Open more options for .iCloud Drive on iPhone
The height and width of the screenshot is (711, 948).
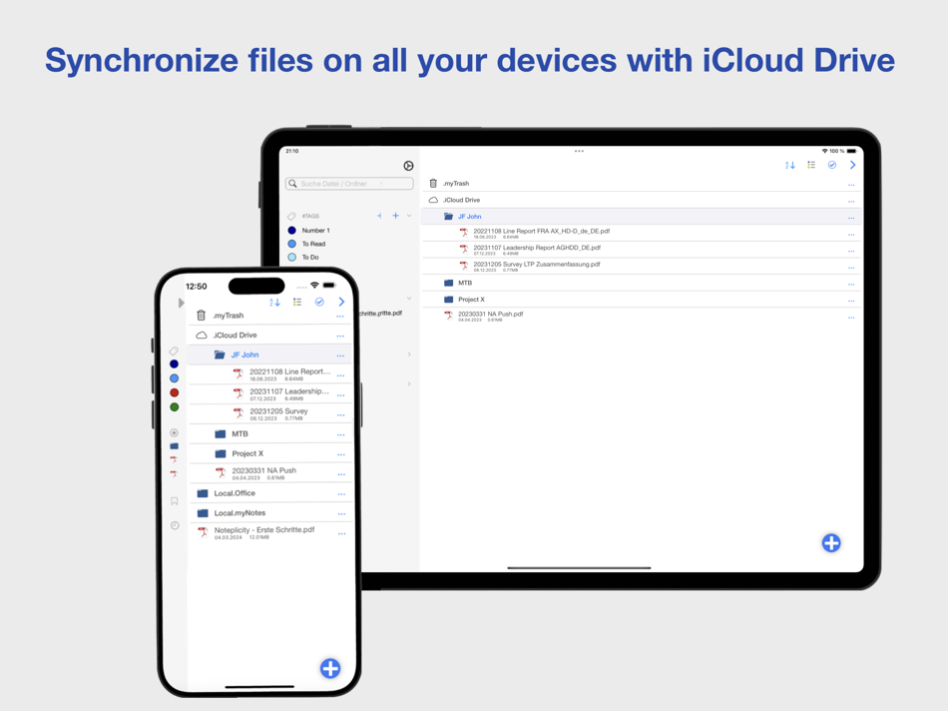click(340, 337)
